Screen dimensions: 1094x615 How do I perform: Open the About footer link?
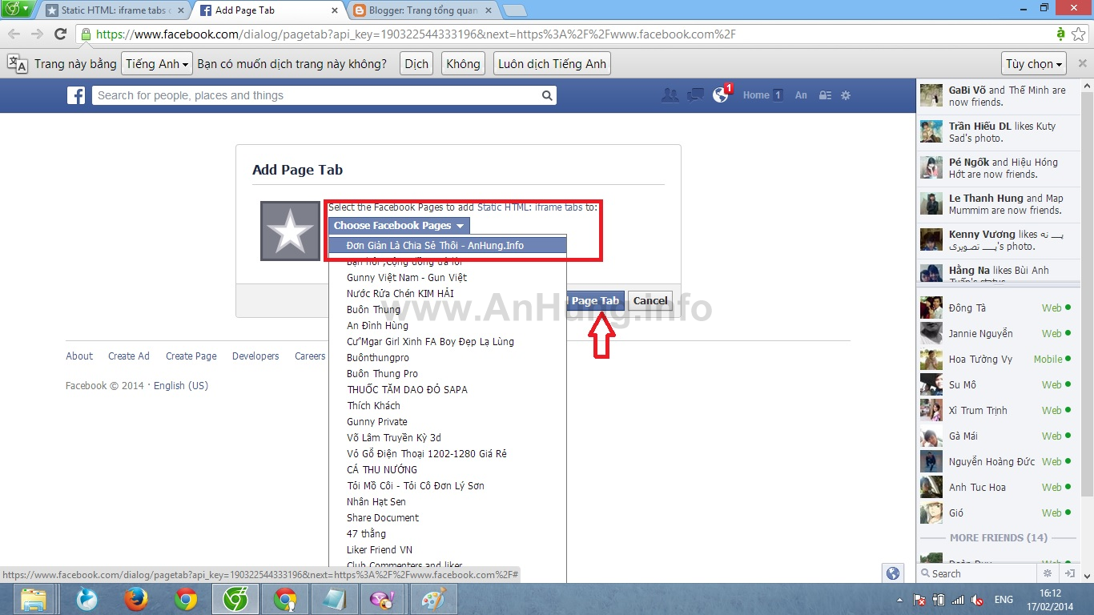[x=79, y=356]
